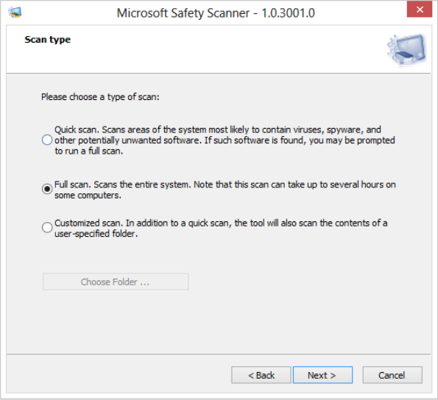Click the 'some computers.' text line
The image size is (438, 400).
coord(88,196)
